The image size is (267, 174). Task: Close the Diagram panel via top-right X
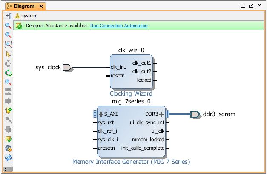click(x=259, y=6)
